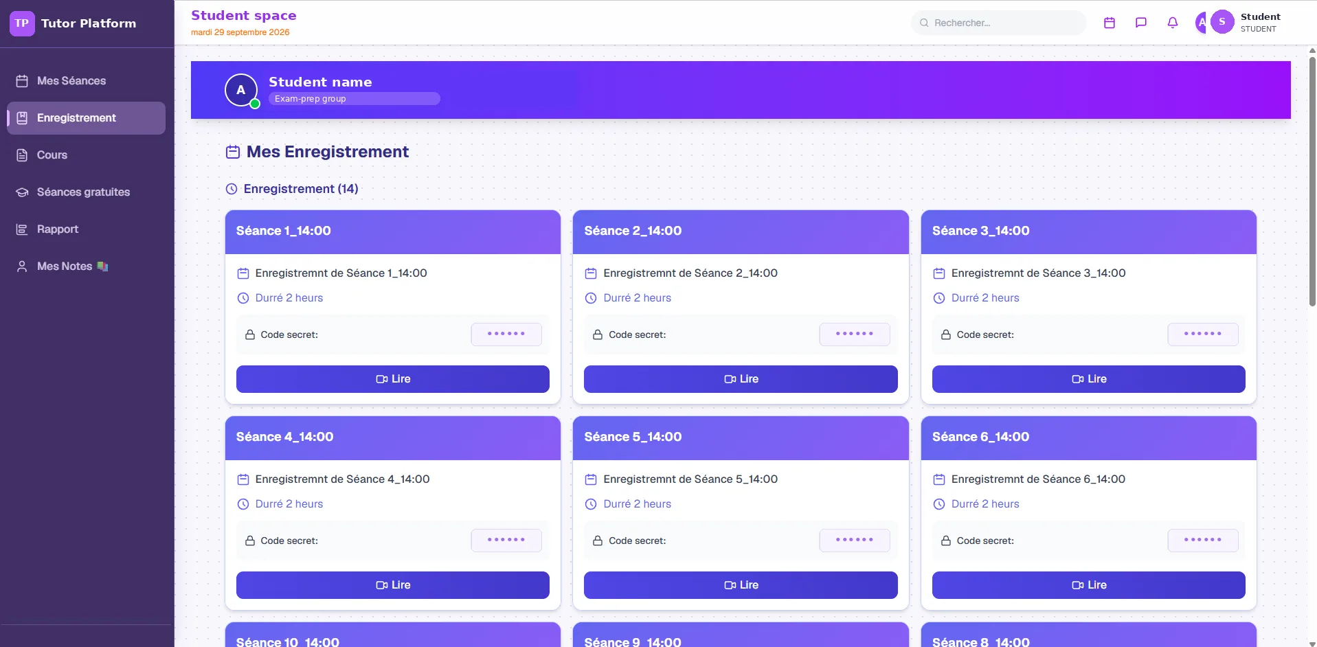Viewport: 1317px width, 647px height.
Task: Open the calendar icon in top bar
Action: tap(1109, 23)
